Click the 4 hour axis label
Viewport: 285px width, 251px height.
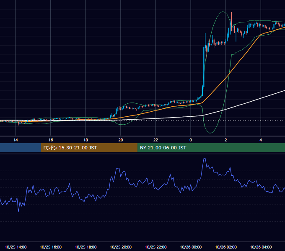[x=261, y=140]
